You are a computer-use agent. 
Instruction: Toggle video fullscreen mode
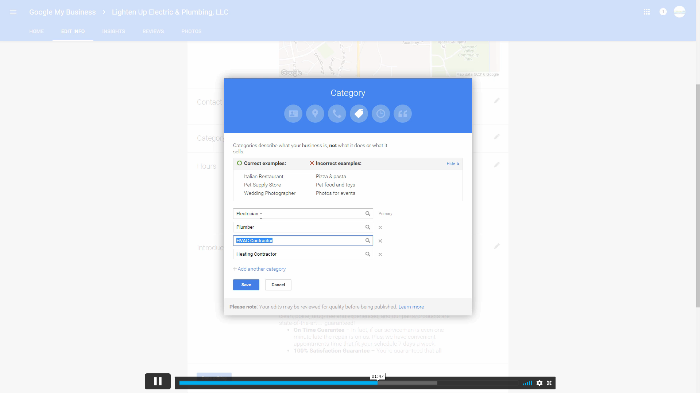pos(549,383)
